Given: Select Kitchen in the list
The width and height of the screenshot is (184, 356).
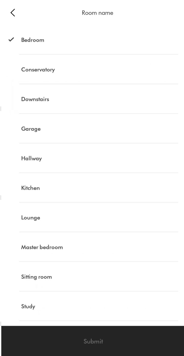Looking at the screenshot, I should click(x=92, y=188).
